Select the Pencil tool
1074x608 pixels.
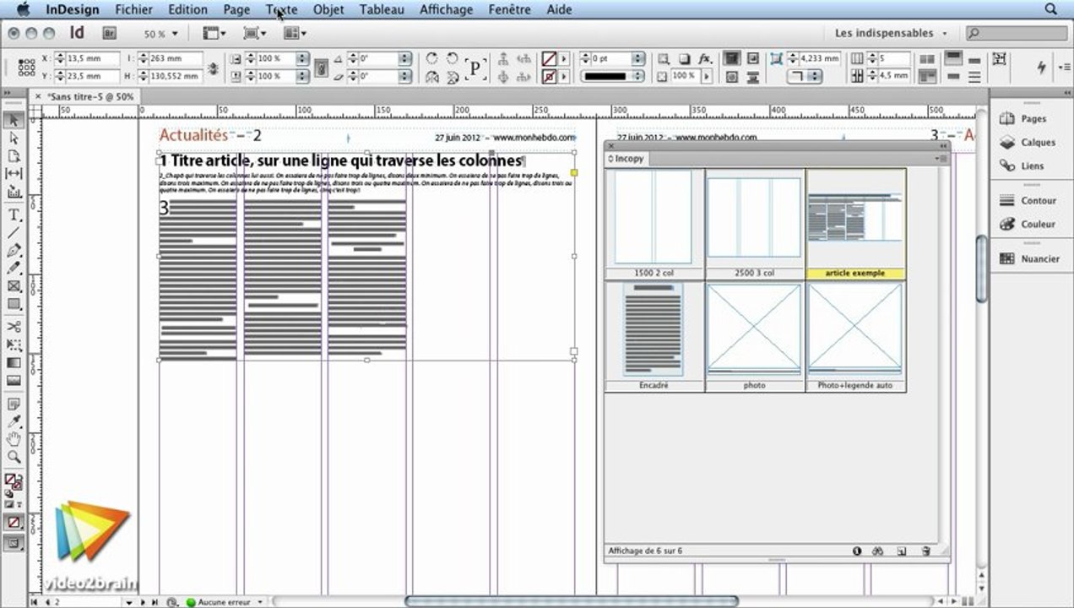[14, 269]
